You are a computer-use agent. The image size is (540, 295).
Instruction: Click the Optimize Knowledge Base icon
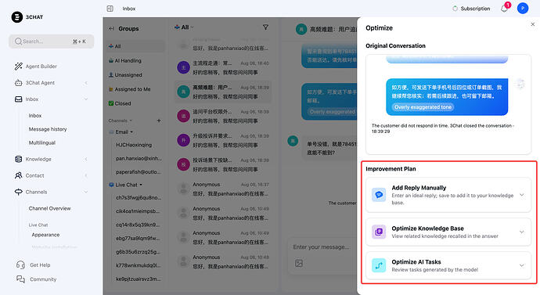coord(379,232)
